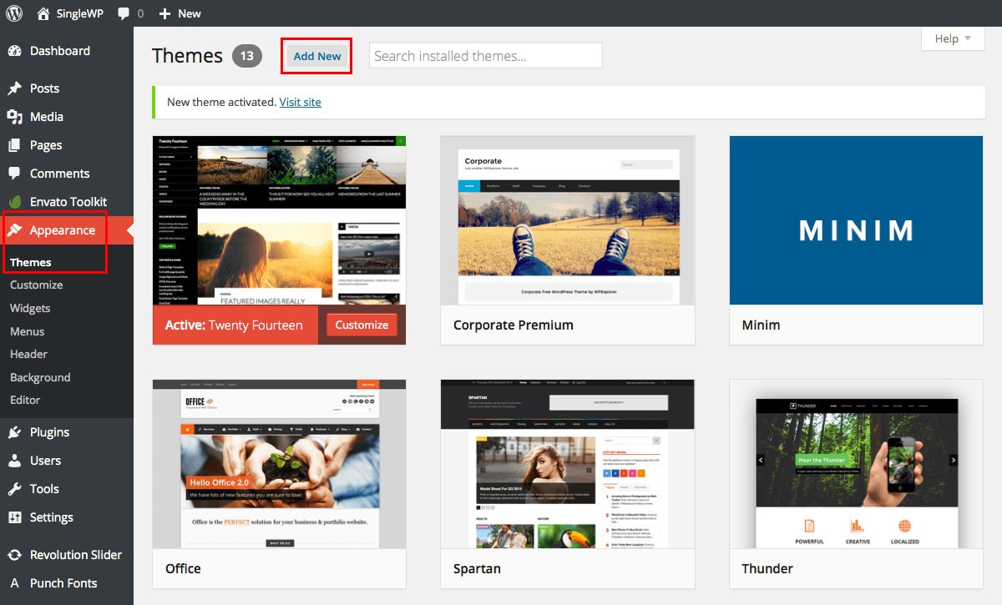Viewport: 1002px width, 605px height.
Task: Open Plugins via its plug icon
Action: coord(17,431)
